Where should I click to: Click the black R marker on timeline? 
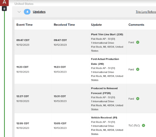[x=4, y=9]
